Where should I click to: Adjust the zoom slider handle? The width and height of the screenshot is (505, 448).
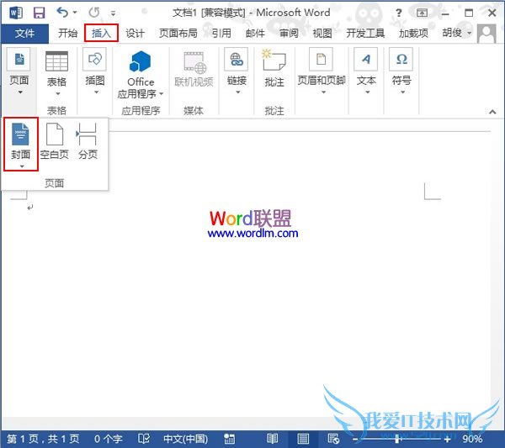397,439
